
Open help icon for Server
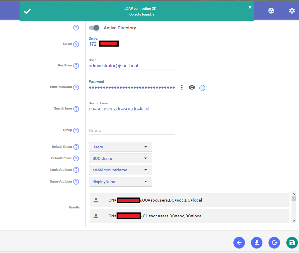point(76,44)
